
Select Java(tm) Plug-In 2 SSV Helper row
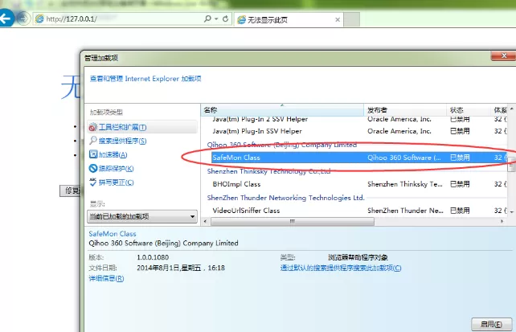[x=358, y=119]
